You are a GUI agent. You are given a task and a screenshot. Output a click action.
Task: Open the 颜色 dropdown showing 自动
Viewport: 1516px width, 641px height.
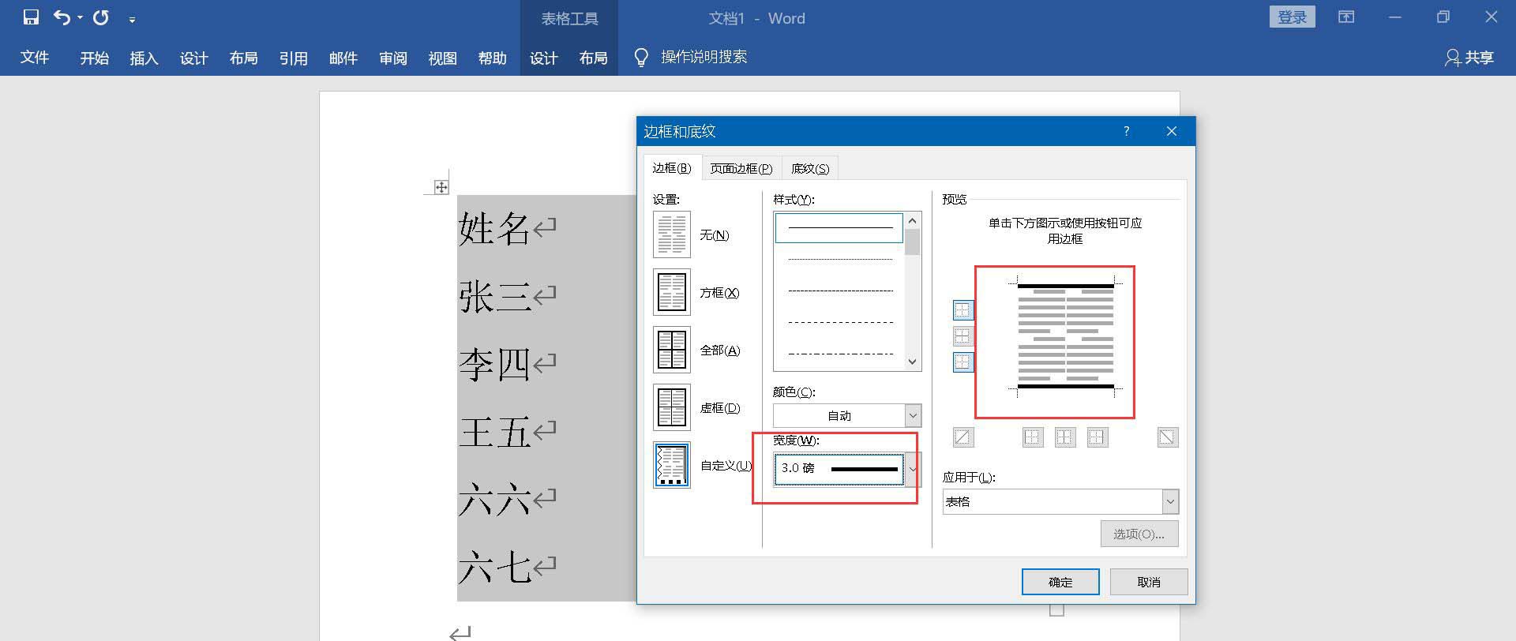[x=847, y=415]
